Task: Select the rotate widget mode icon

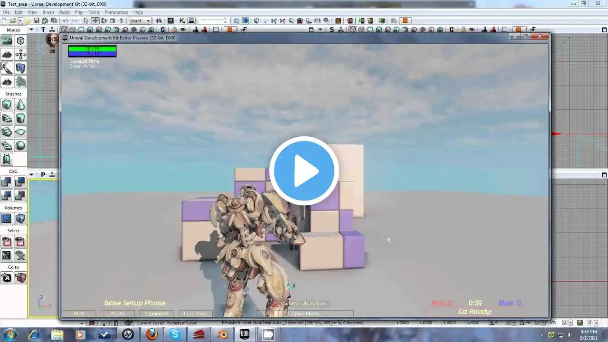Action: point(104,21)
